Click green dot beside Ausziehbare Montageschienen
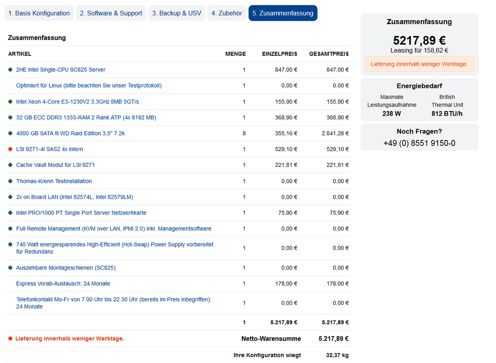The width and height of the screenshot is (496, 363). (10, 268)
